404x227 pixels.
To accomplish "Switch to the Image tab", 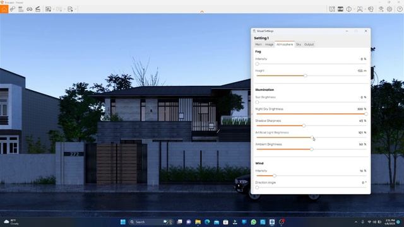I will [x=269, y=44].
